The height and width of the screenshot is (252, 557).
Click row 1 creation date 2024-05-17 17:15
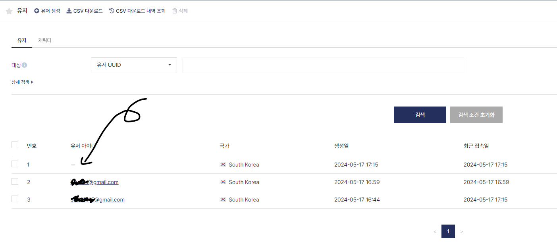click(x=356, y=165)
